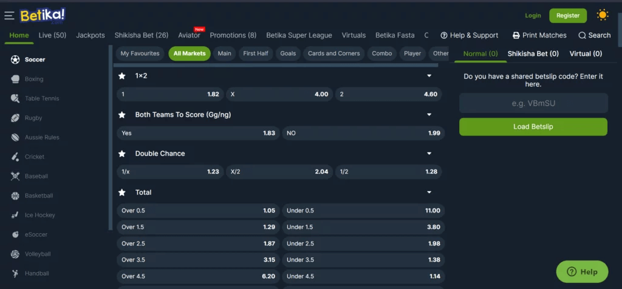Pick Both Teams To Score NO 1.99
This screenshot has width=622, height=289.
click(363, 133)
